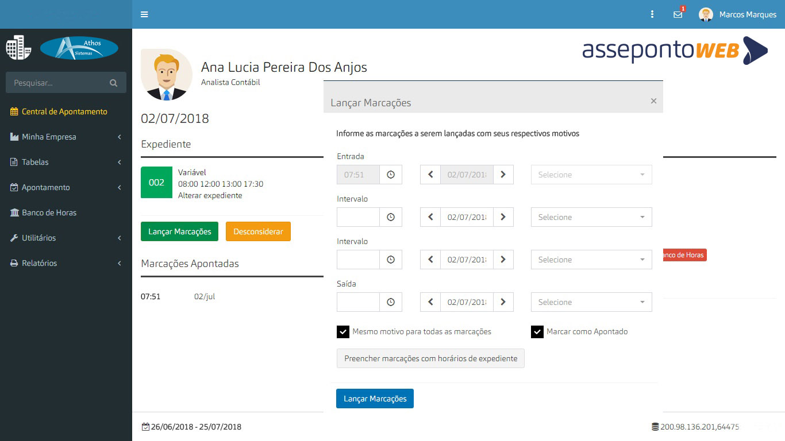Expand Relatórios submenu chevron

pyautogui.click(x=120, y=263)
